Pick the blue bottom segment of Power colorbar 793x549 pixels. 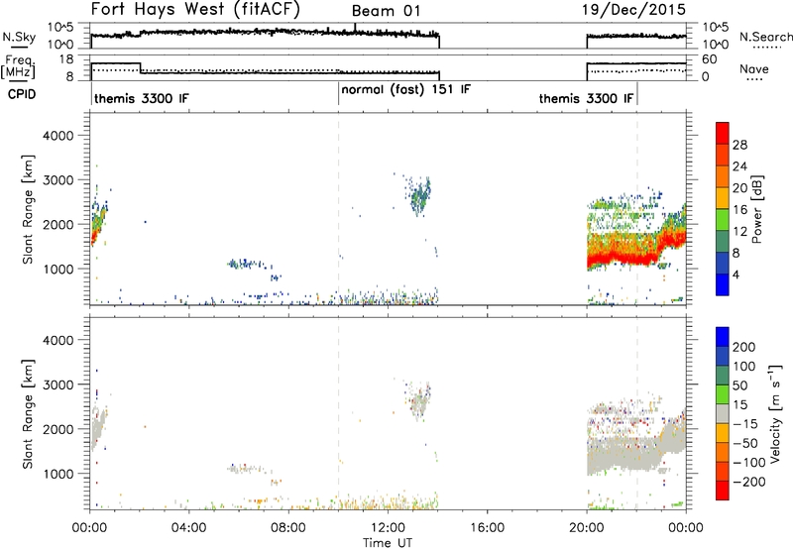coord(723,284)
